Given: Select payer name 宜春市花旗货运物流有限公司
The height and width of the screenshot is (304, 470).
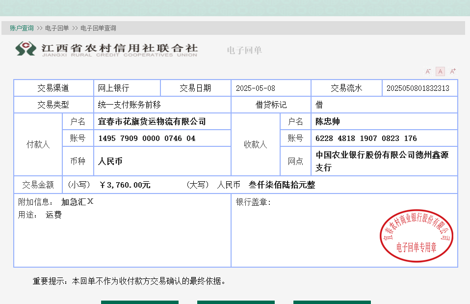Looking at the screenshot, I should click(x=152, y=121).
